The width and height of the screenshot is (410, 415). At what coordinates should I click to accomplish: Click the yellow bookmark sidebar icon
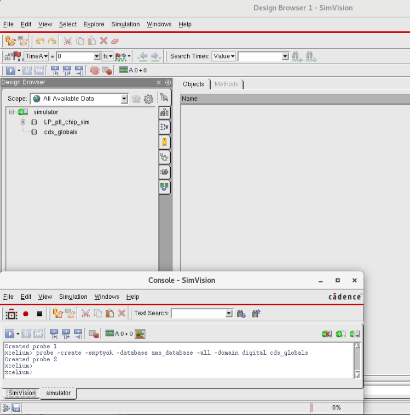tap(164, 143)
